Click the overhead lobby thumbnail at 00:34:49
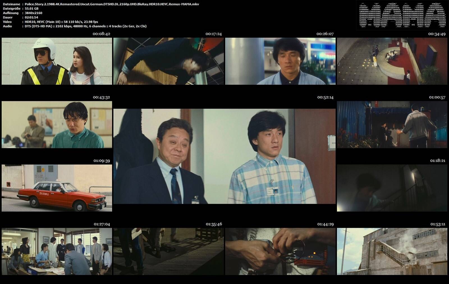Image resolution: width=449 pixels, height=284 pixels. point(392,61)
